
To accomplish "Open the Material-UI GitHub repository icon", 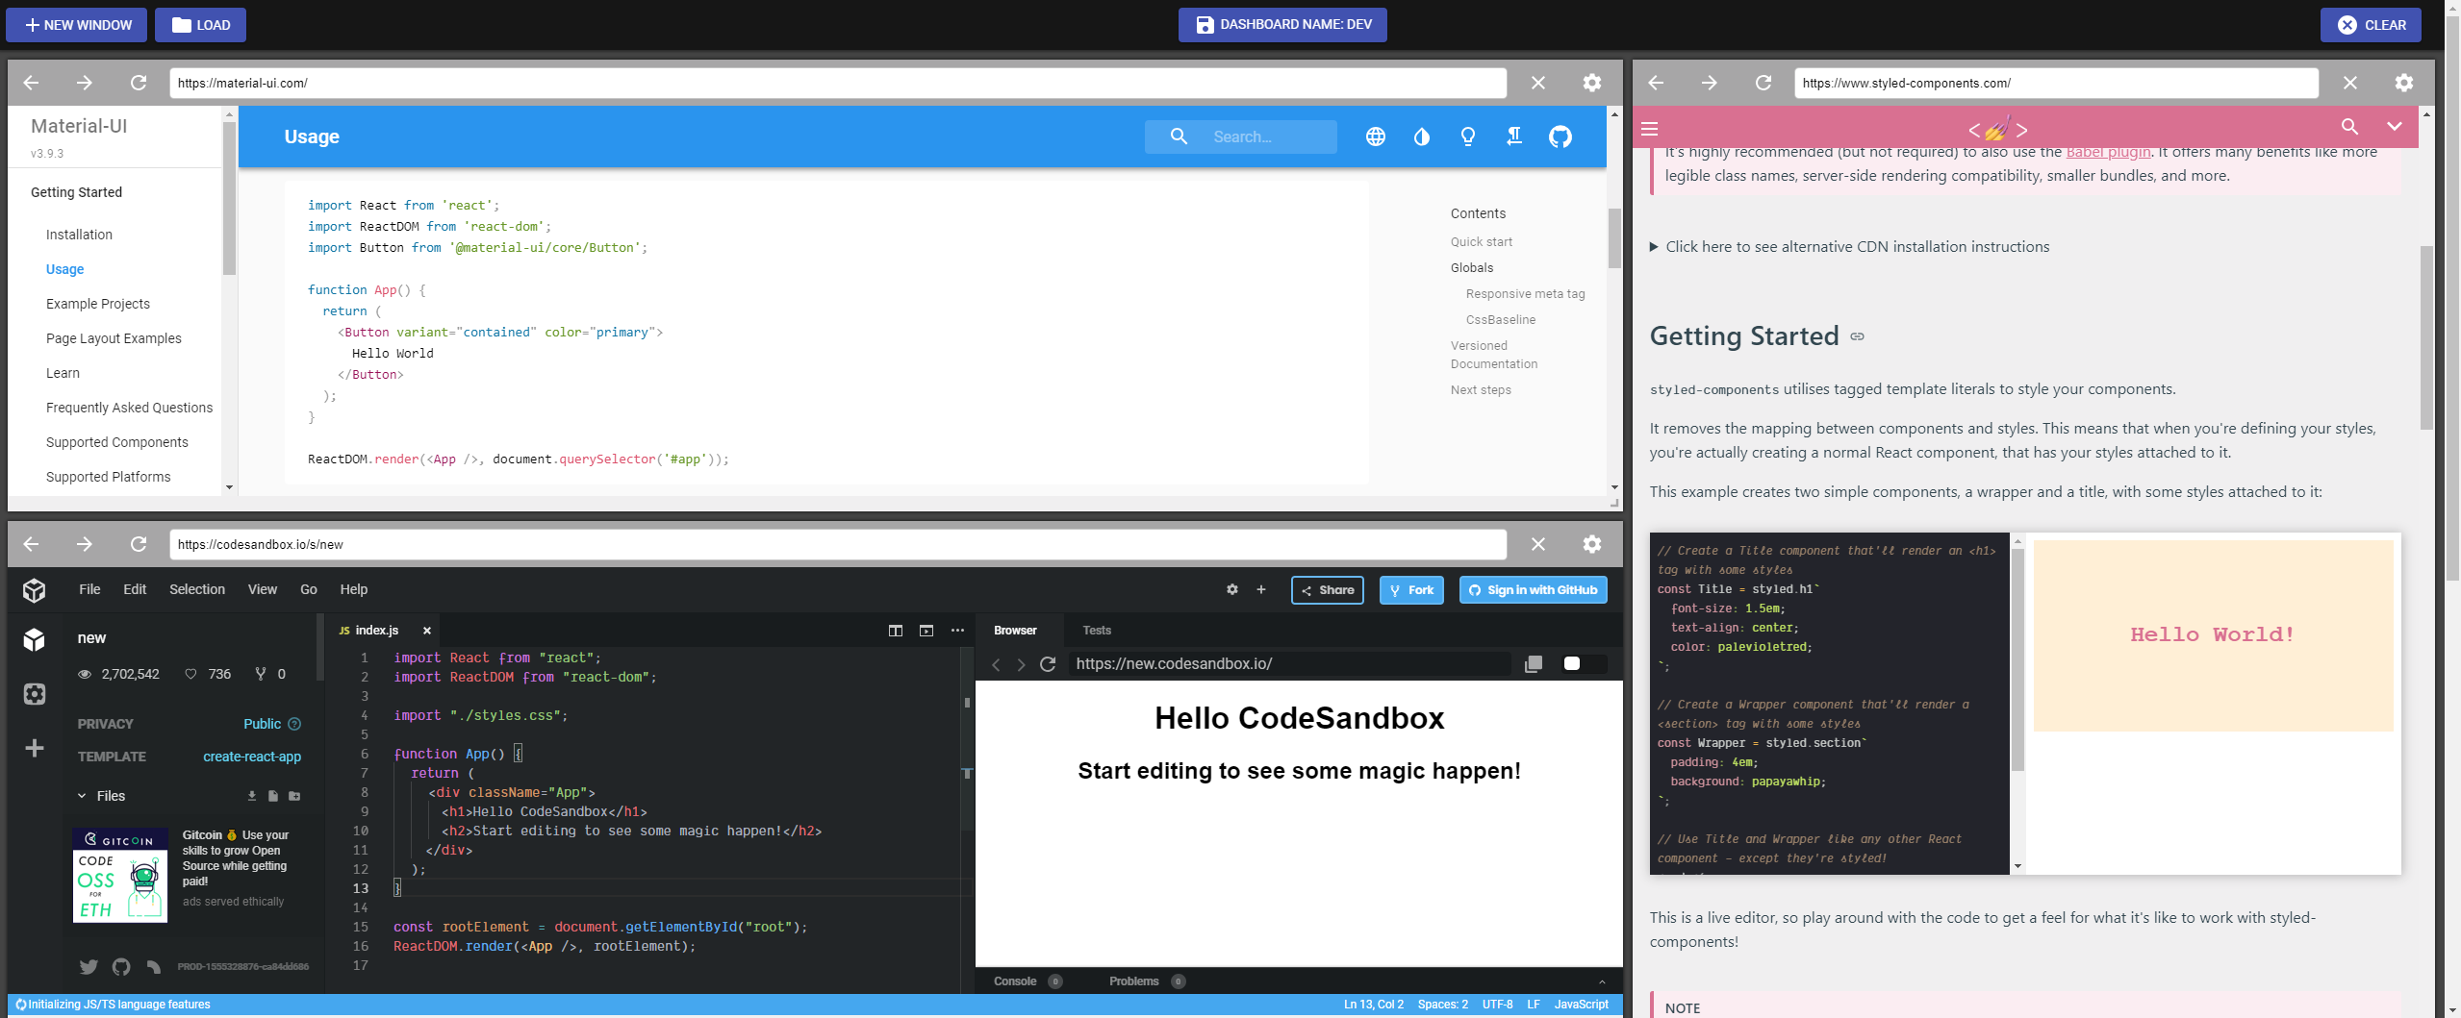I will point(1560,137).
